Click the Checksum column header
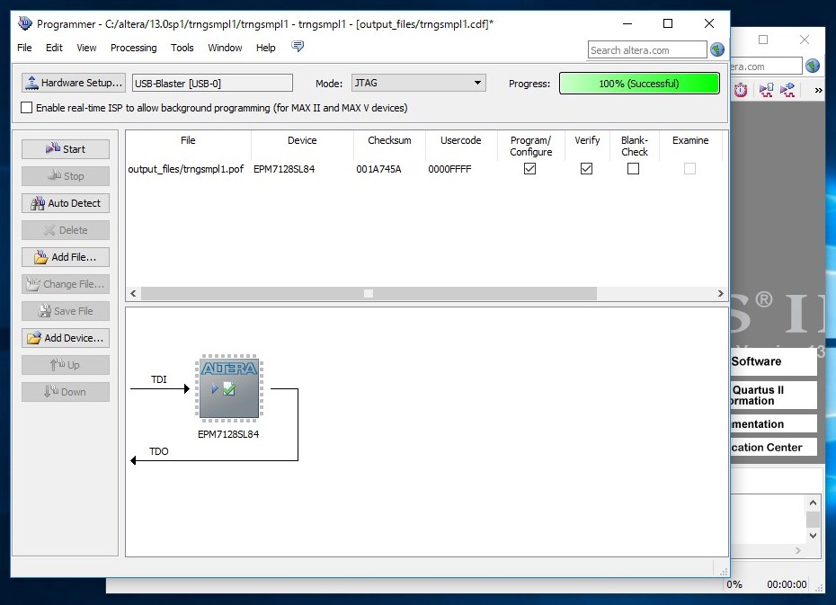 tap(390, 140)
